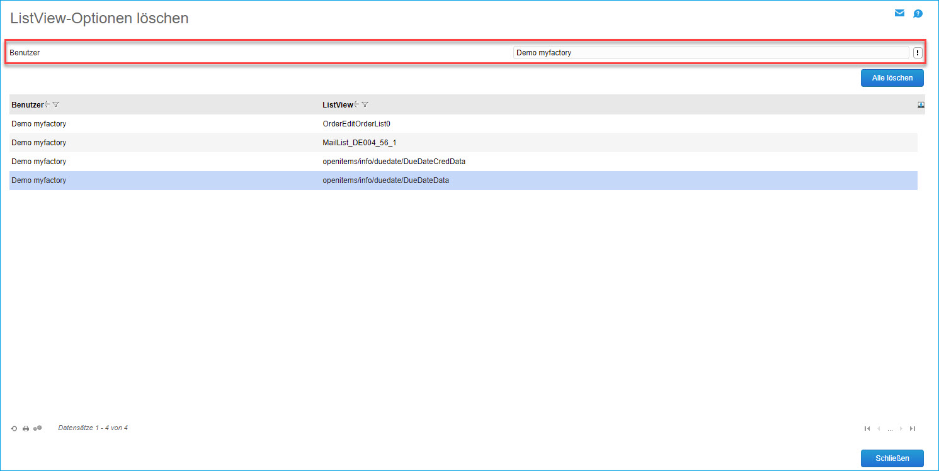Open filter for Benutzer column
939x471 pixels.
point(56,104)
